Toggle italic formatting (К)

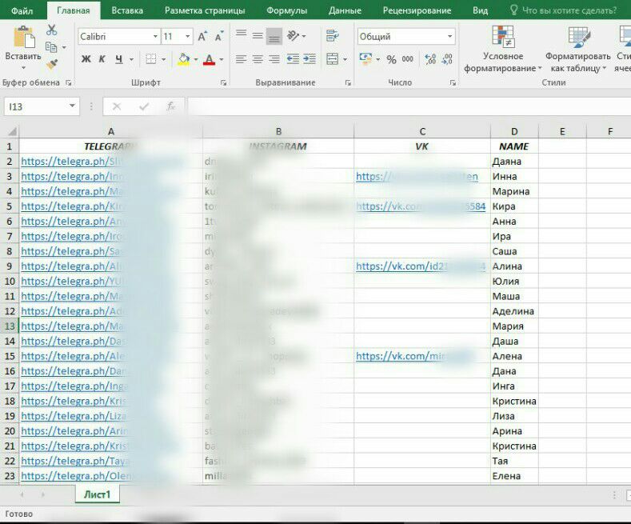click(x=102, y=59)
